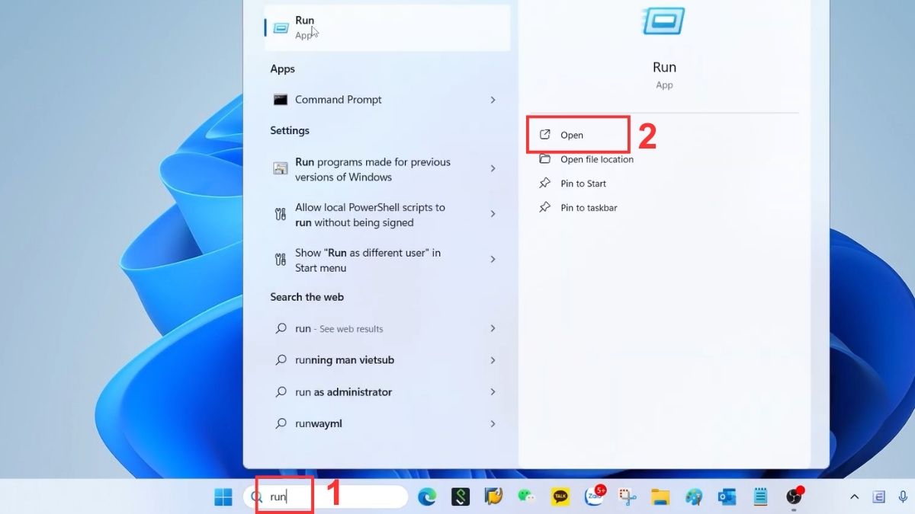Expand arrow for 'runwayml' suggestion
The height and width of the screenshot is (514, 915).
coord(493,423)
